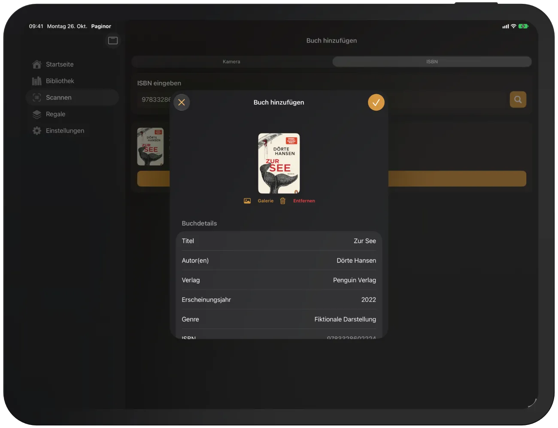This screenshot has height=428, width=558.
Task: Click the ISBN eingeben label
Action: pos(159,83)
